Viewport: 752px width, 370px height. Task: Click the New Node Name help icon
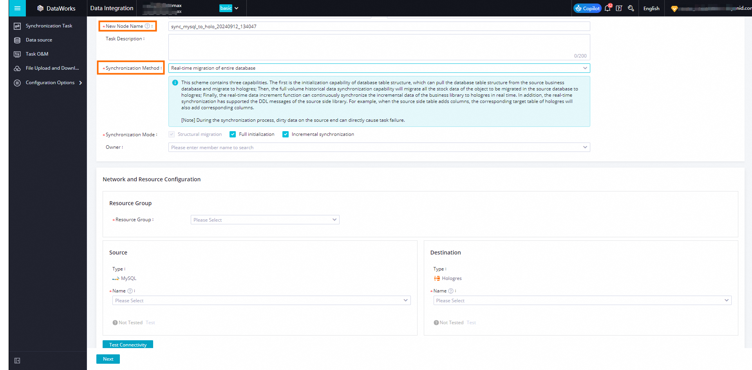click(x=147, y=26)
